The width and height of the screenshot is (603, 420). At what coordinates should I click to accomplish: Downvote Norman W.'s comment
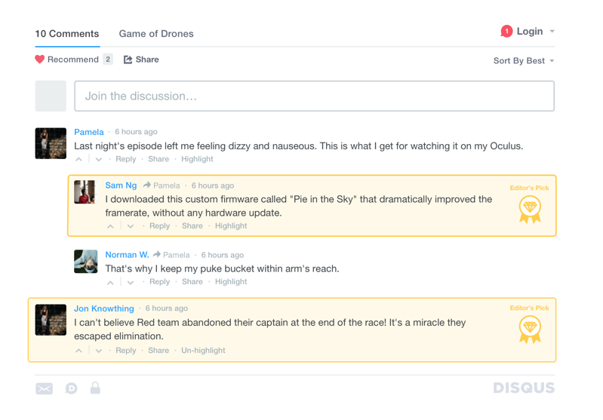point(131,282)
